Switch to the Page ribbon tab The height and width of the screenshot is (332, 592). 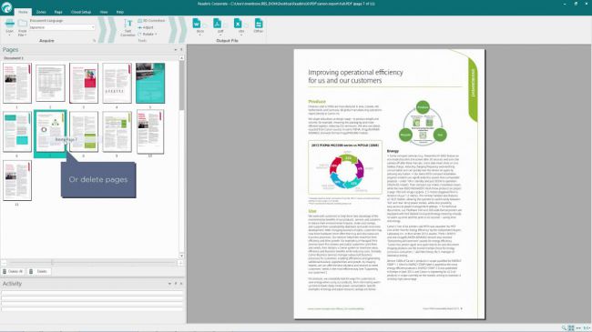58,12
